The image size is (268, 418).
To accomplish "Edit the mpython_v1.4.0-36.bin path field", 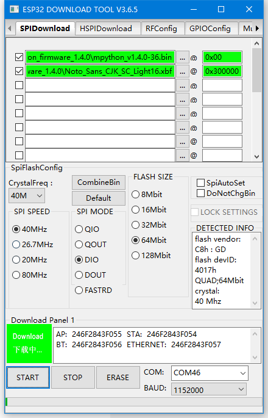I will (100, 57).
